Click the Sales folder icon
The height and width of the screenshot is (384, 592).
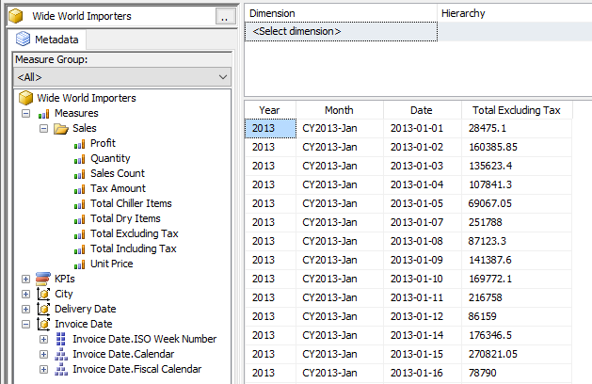pos(61,128)
